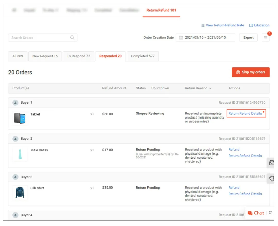Open Return Refund Details for Silk Shirt
Screen dimensions: 278x226
click(x=245, y=194)
